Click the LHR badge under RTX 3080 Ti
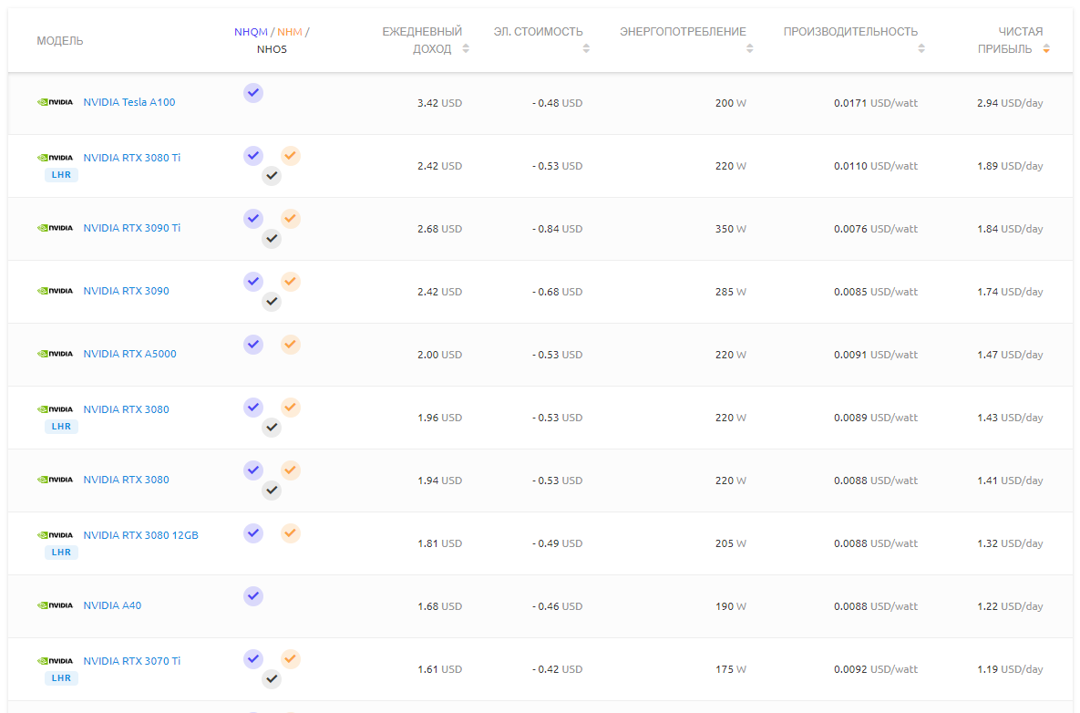The width and height of the screenshot is (1080, 713). [x=61, y=175]
